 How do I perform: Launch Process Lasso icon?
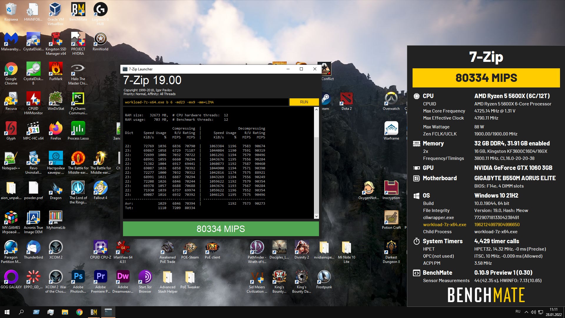coord(78,131)
